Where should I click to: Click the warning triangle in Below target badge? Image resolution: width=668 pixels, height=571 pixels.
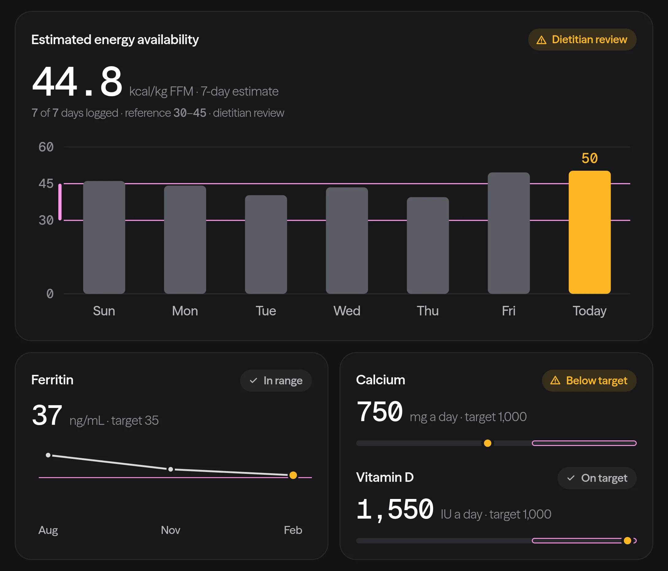[x=555, y=381]
